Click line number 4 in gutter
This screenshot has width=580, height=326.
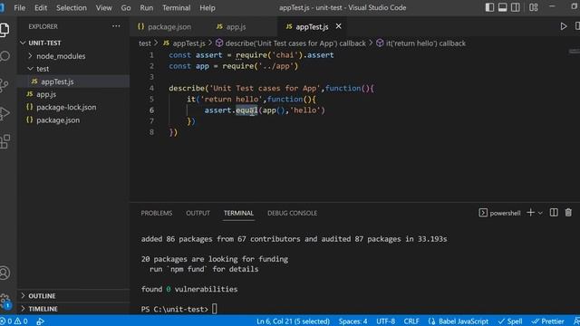tap(151, 88)
